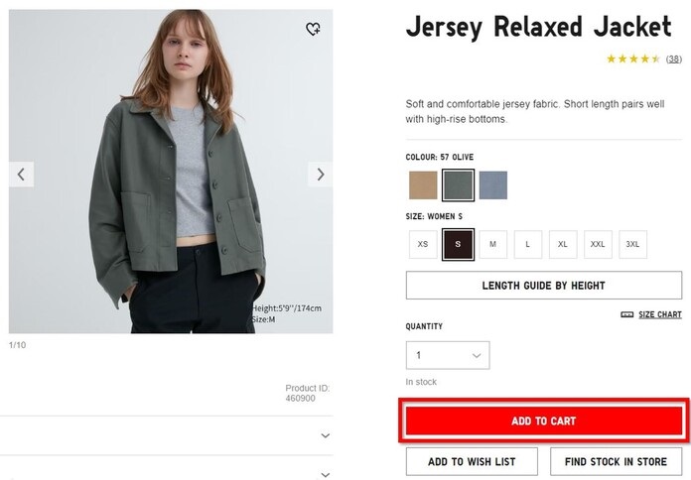Select size M
Image resolution: width=691 pixels, height=480 pixels.
(492, 244)
